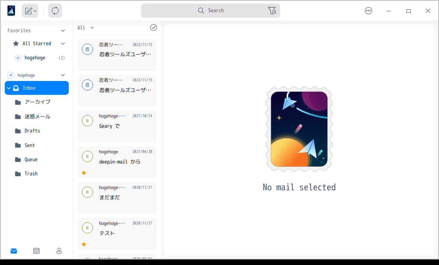Maximize the mail window
Image resolution: width=439 pixels, height=265 pixels.
[408, 11]
